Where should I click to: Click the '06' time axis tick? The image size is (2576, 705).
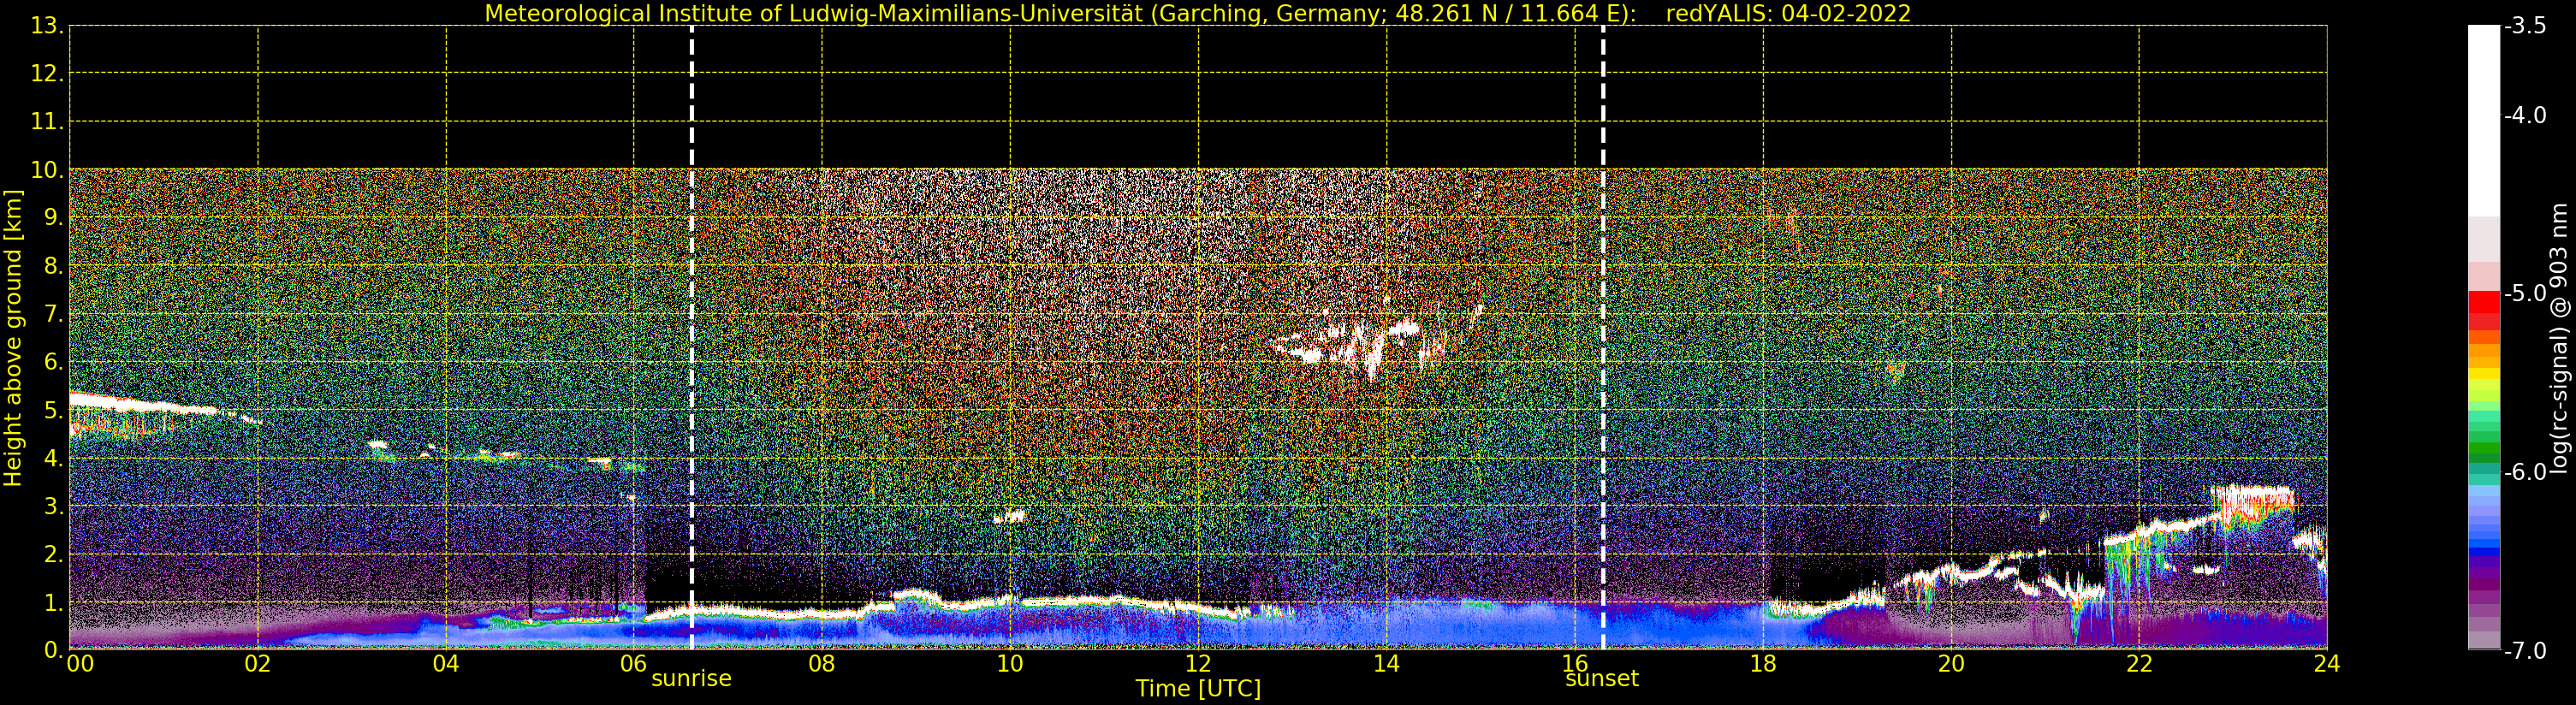pos(634,664)
